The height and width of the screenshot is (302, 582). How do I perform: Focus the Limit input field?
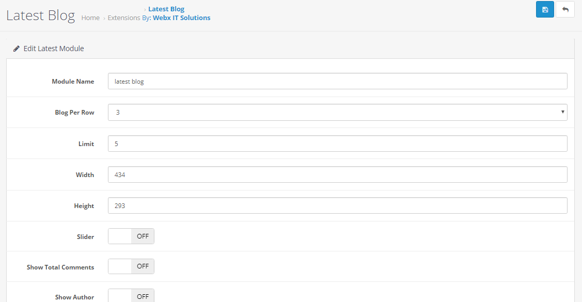[337, 144]
